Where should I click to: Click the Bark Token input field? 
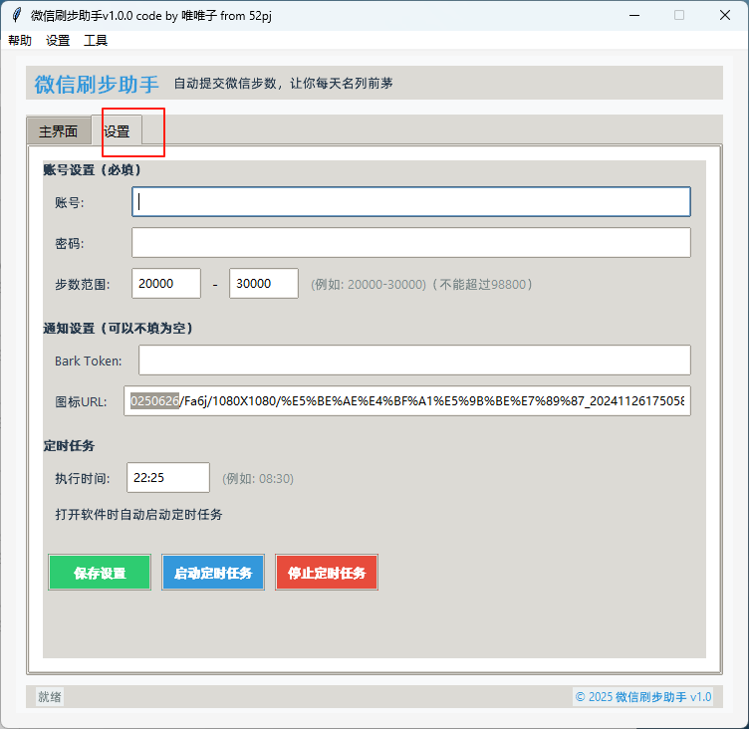coord(414,361)
